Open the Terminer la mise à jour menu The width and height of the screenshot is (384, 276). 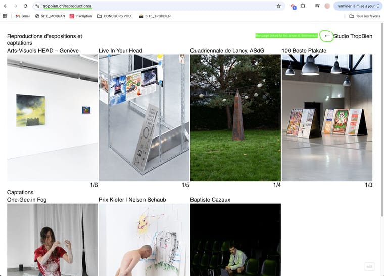[357, 6]
